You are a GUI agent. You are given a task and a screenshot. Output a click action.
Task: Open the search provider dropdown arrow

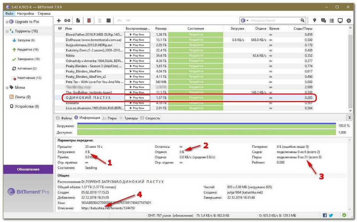pyautogui.click(x=248, y=21)
